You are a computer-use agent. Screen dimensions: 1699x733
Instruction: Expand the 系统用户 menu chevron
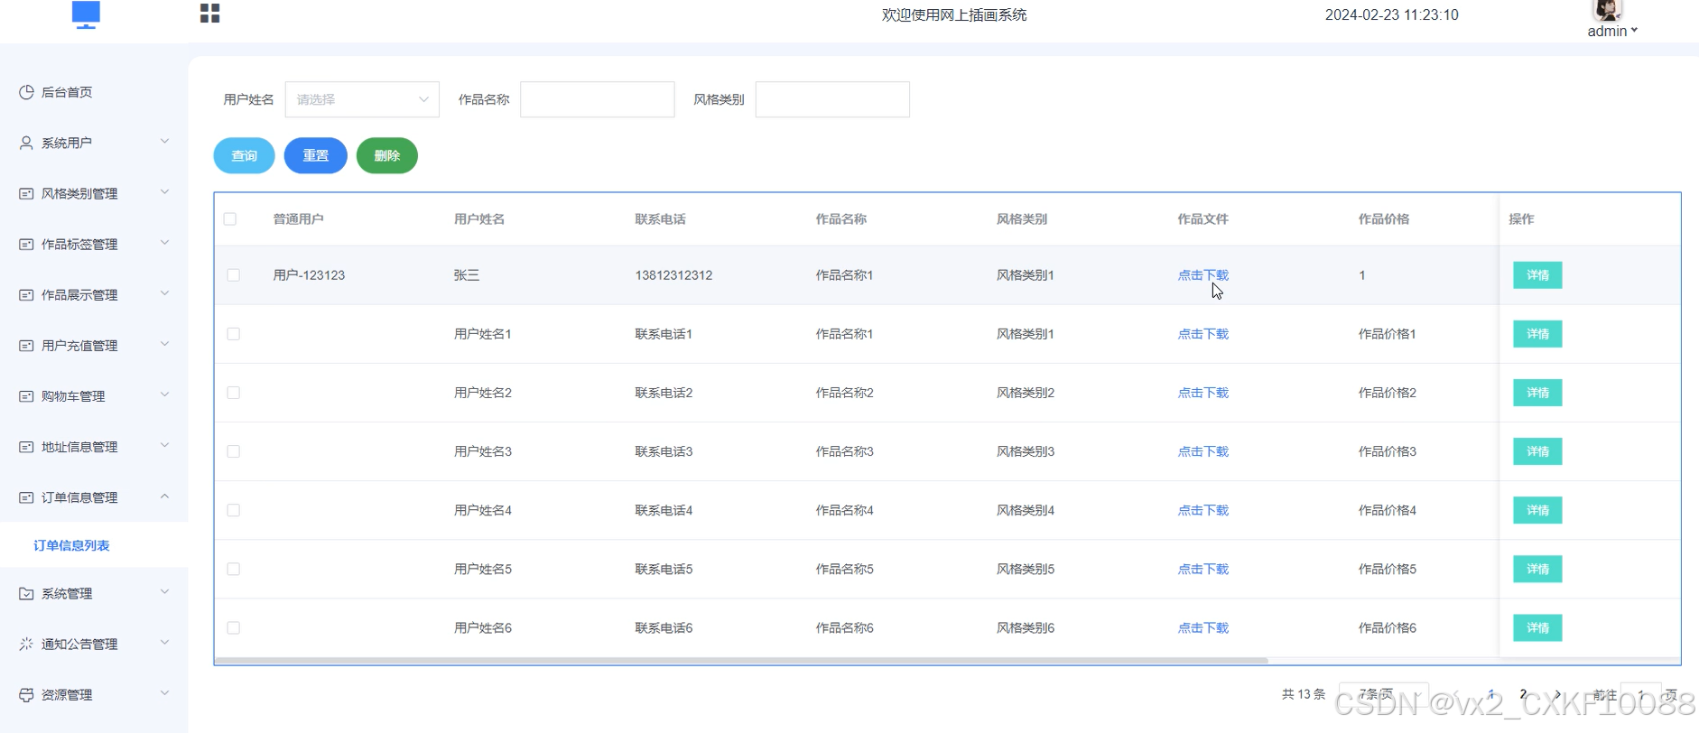coord(164,141)
